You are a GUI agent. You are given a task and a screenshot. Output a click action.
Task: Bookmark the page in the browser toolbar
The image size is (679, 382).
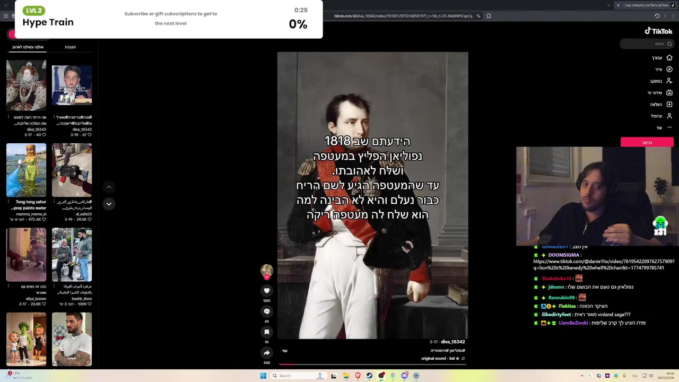(489, 16)
